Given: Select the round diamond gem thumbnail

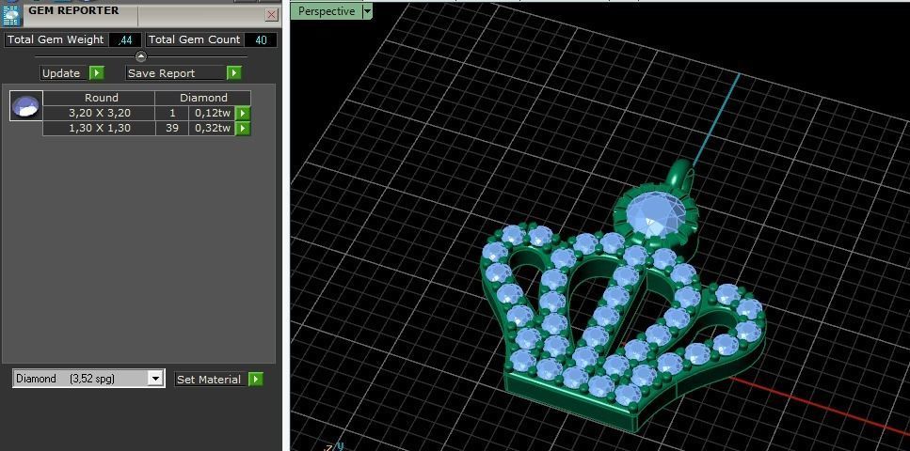Looking at the screenshot, I should pos(26,106).
